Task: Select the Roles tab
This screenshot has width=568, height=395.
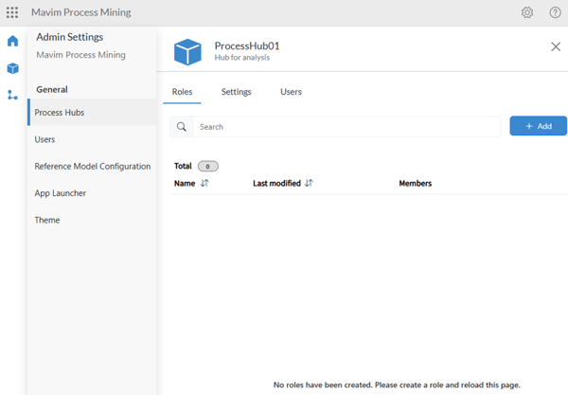Action: coord(182,92)
